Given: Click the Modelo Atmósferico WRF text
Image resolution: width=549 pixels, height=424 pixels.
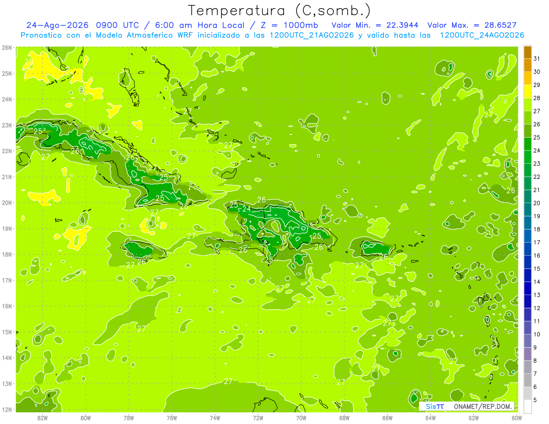Looking at the screenshot, I should pyautogui.click(x=144, y=35).
